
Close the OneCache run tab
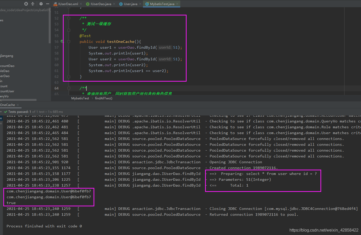(x=18, y=105)
